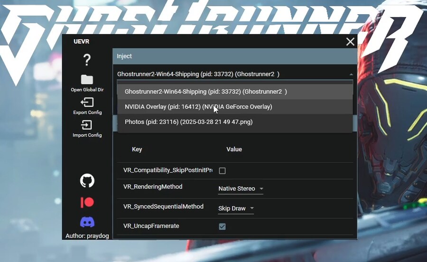The width and height of the screenshot is (427, 262).
Task: Select NVIDIA Overlay process in list
Action: pyautogui.click(x=198, y=107)
